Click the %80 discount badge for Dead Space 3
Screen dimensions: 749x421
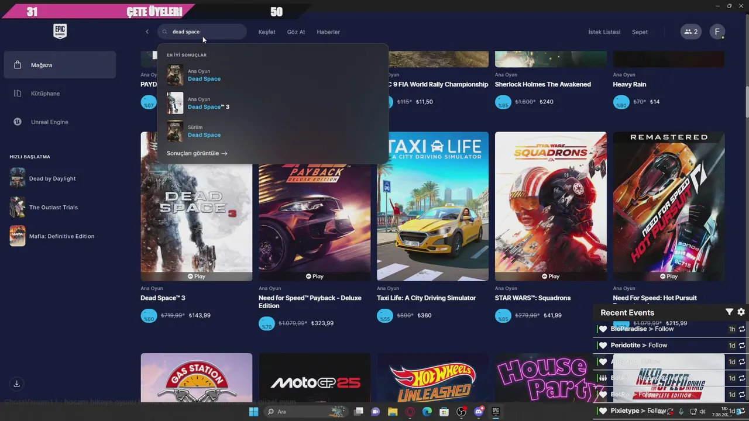click(x=149, y=316)
